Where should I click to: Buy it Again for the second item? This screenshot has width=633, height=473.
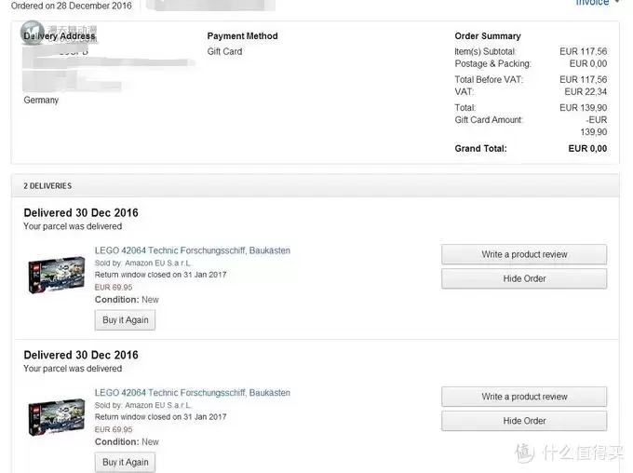125,462
